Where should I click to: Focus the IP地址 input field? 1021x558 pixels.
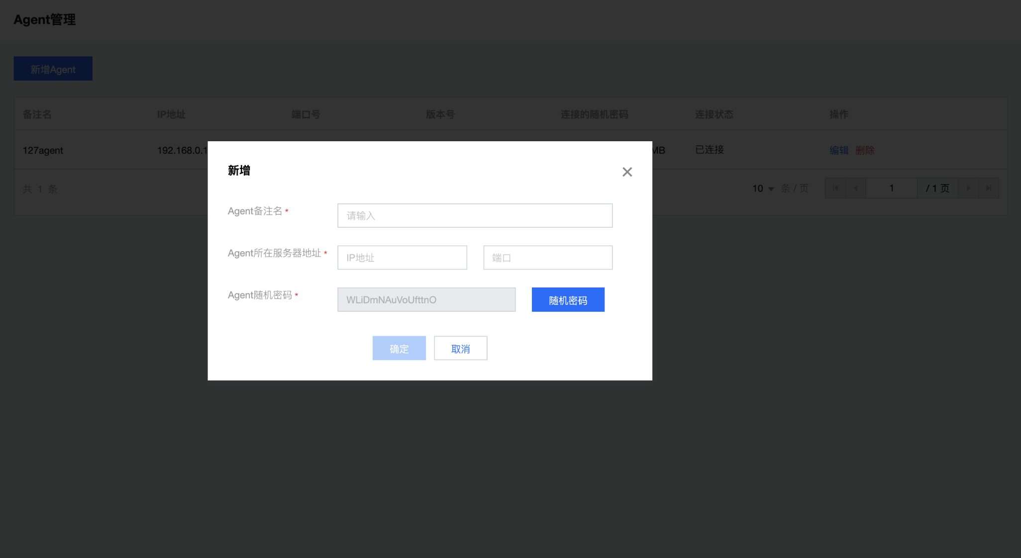(402, 258)
